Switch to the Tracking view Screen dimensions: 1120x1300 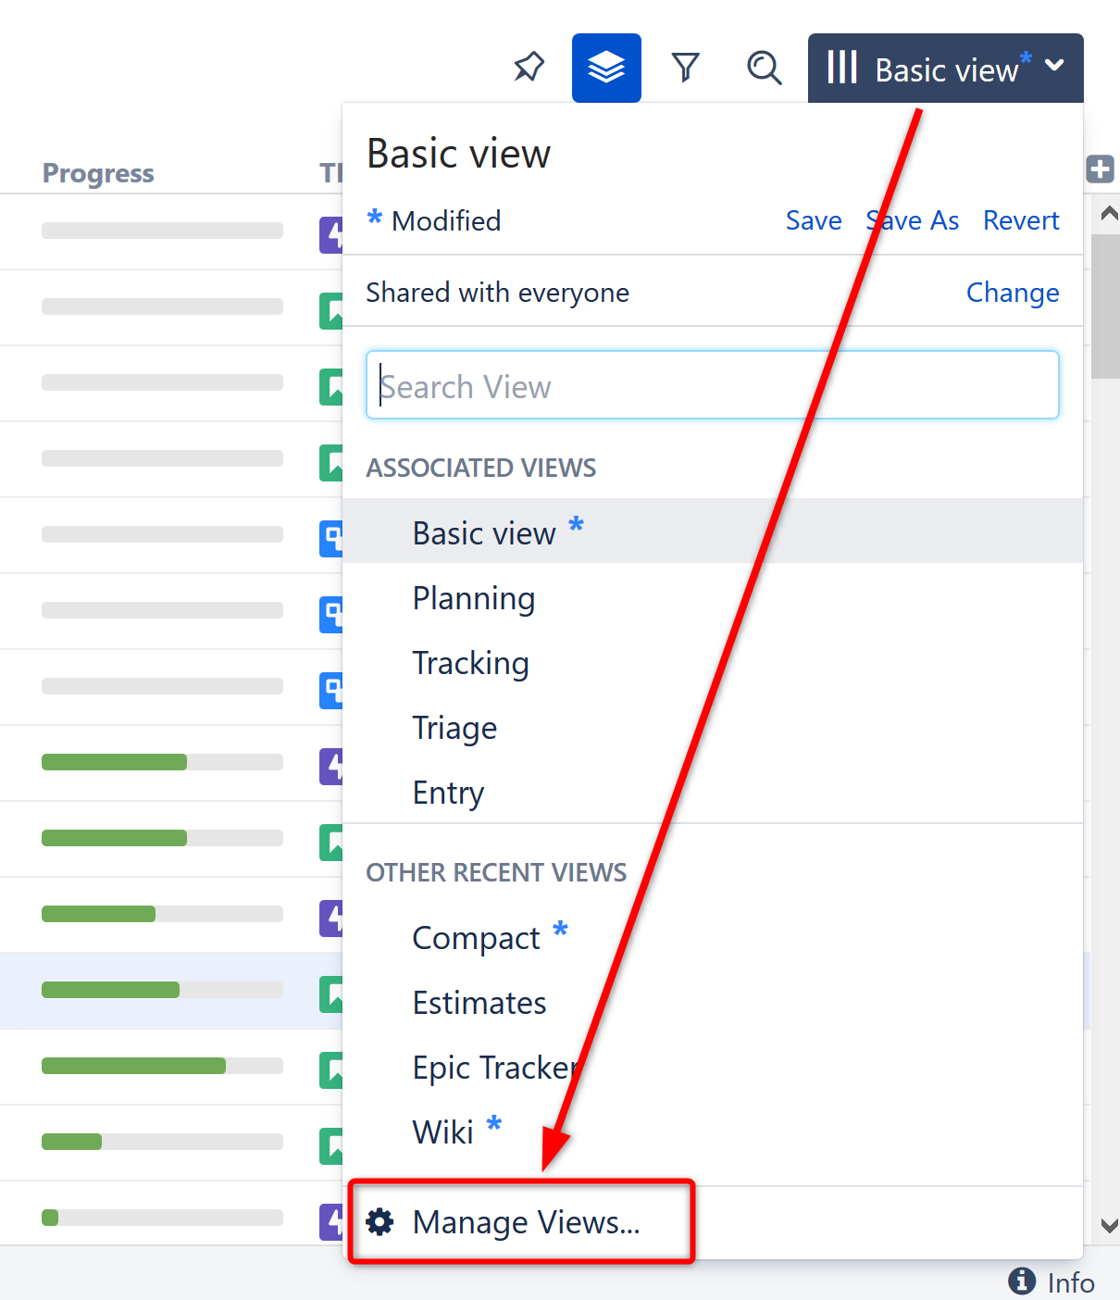(470, 663)
